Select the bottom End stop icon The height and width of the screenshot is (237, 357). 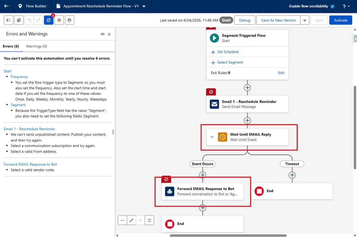click(170, 224)
